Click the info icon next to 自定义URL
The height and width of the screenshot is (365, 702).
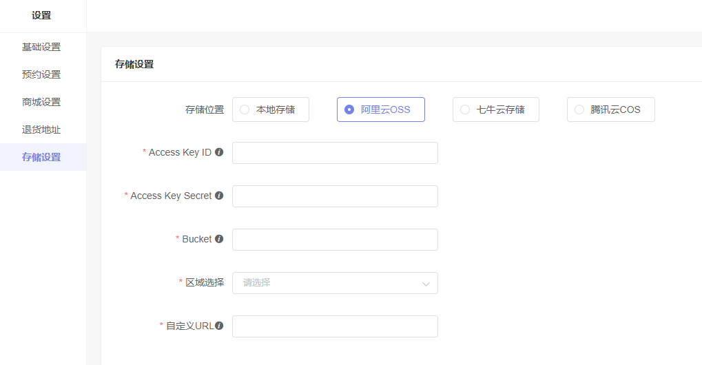[219, 326]
